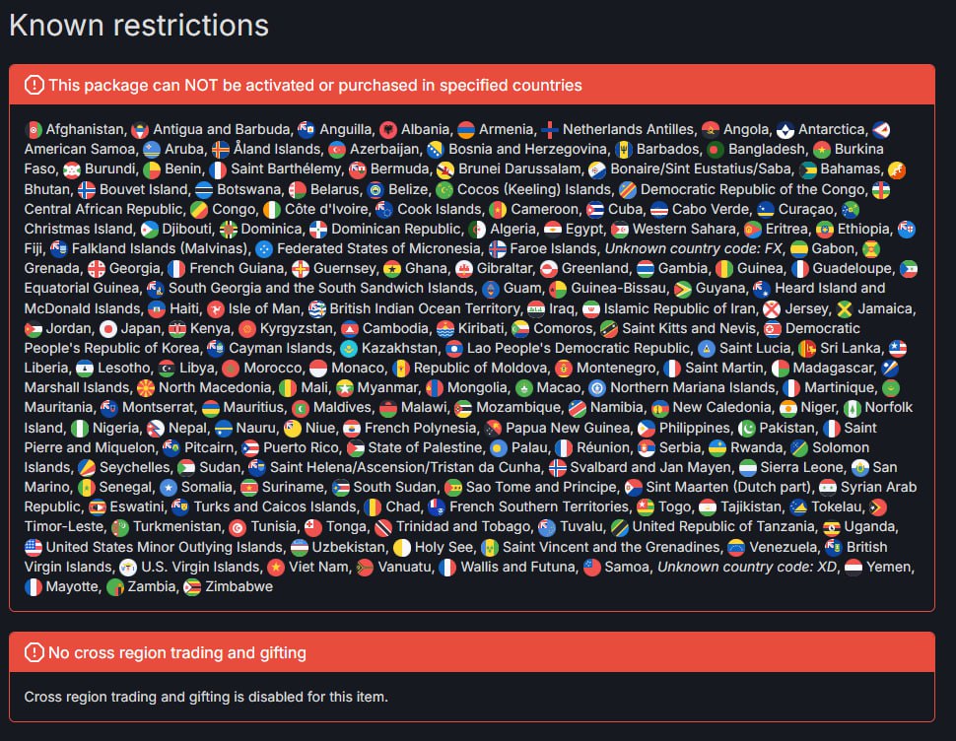The image size is (956, 741).
Task: Click the Georgia flag icon
Action: [x=97, y=268]
